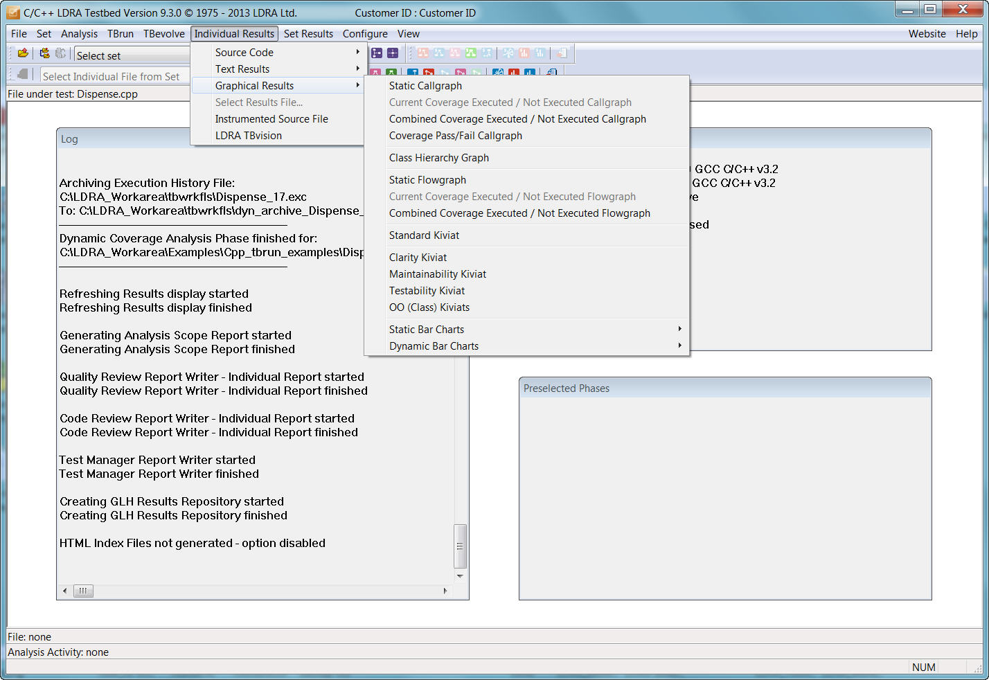Click the faded green icon in top toolbar
Viewport: 989px width, 680px height.
pyautogui.click(x=471, y=53)
